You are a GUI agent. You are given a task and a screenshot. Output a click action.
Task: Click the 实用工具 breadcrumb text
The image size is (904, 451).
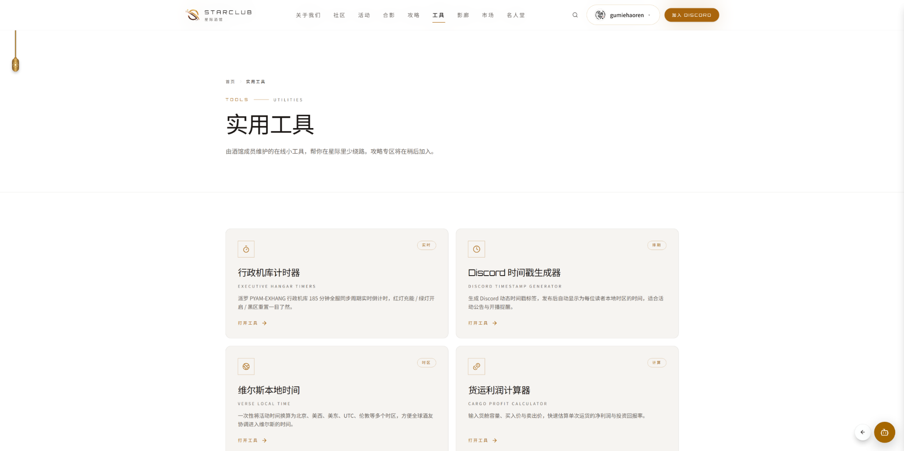[x=256, y=82]
